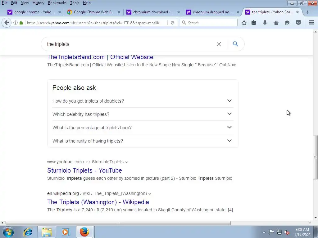This screenshot has height=238, width=318.
Task: Switch to 'chromium download' tab
Action: pyautogui.click(x=153, y=12)
